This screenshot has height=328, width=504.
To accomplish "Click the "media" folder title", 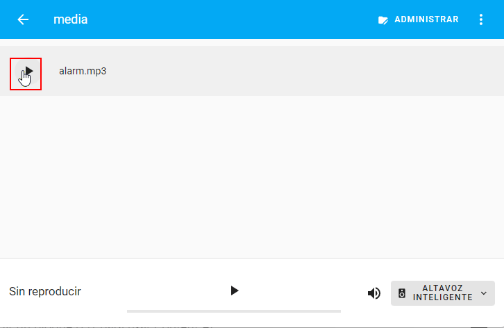I will coord(70,19).
